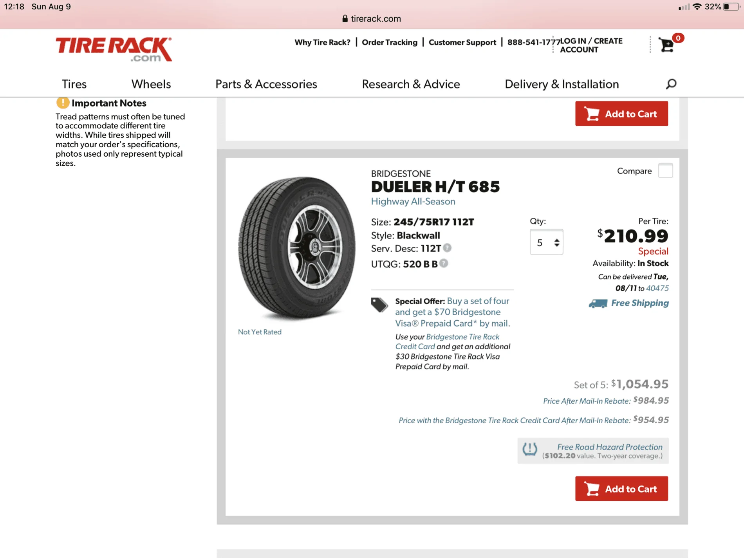Click the BRIDGESTONE brand name
Image resolution: width=744 pixels, height=558 pixels.
tap(401, 173)
